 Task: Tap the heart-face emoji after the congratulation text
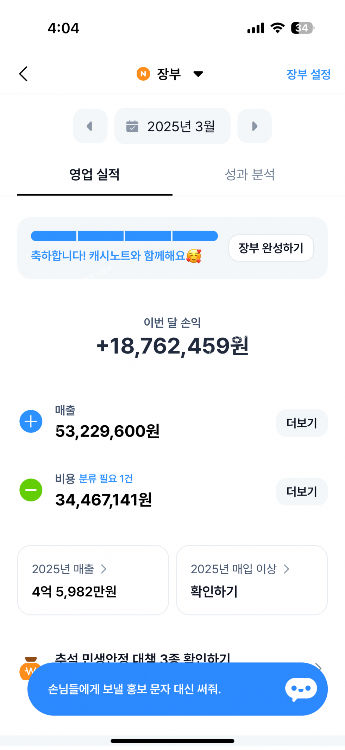tap(194, 256)
